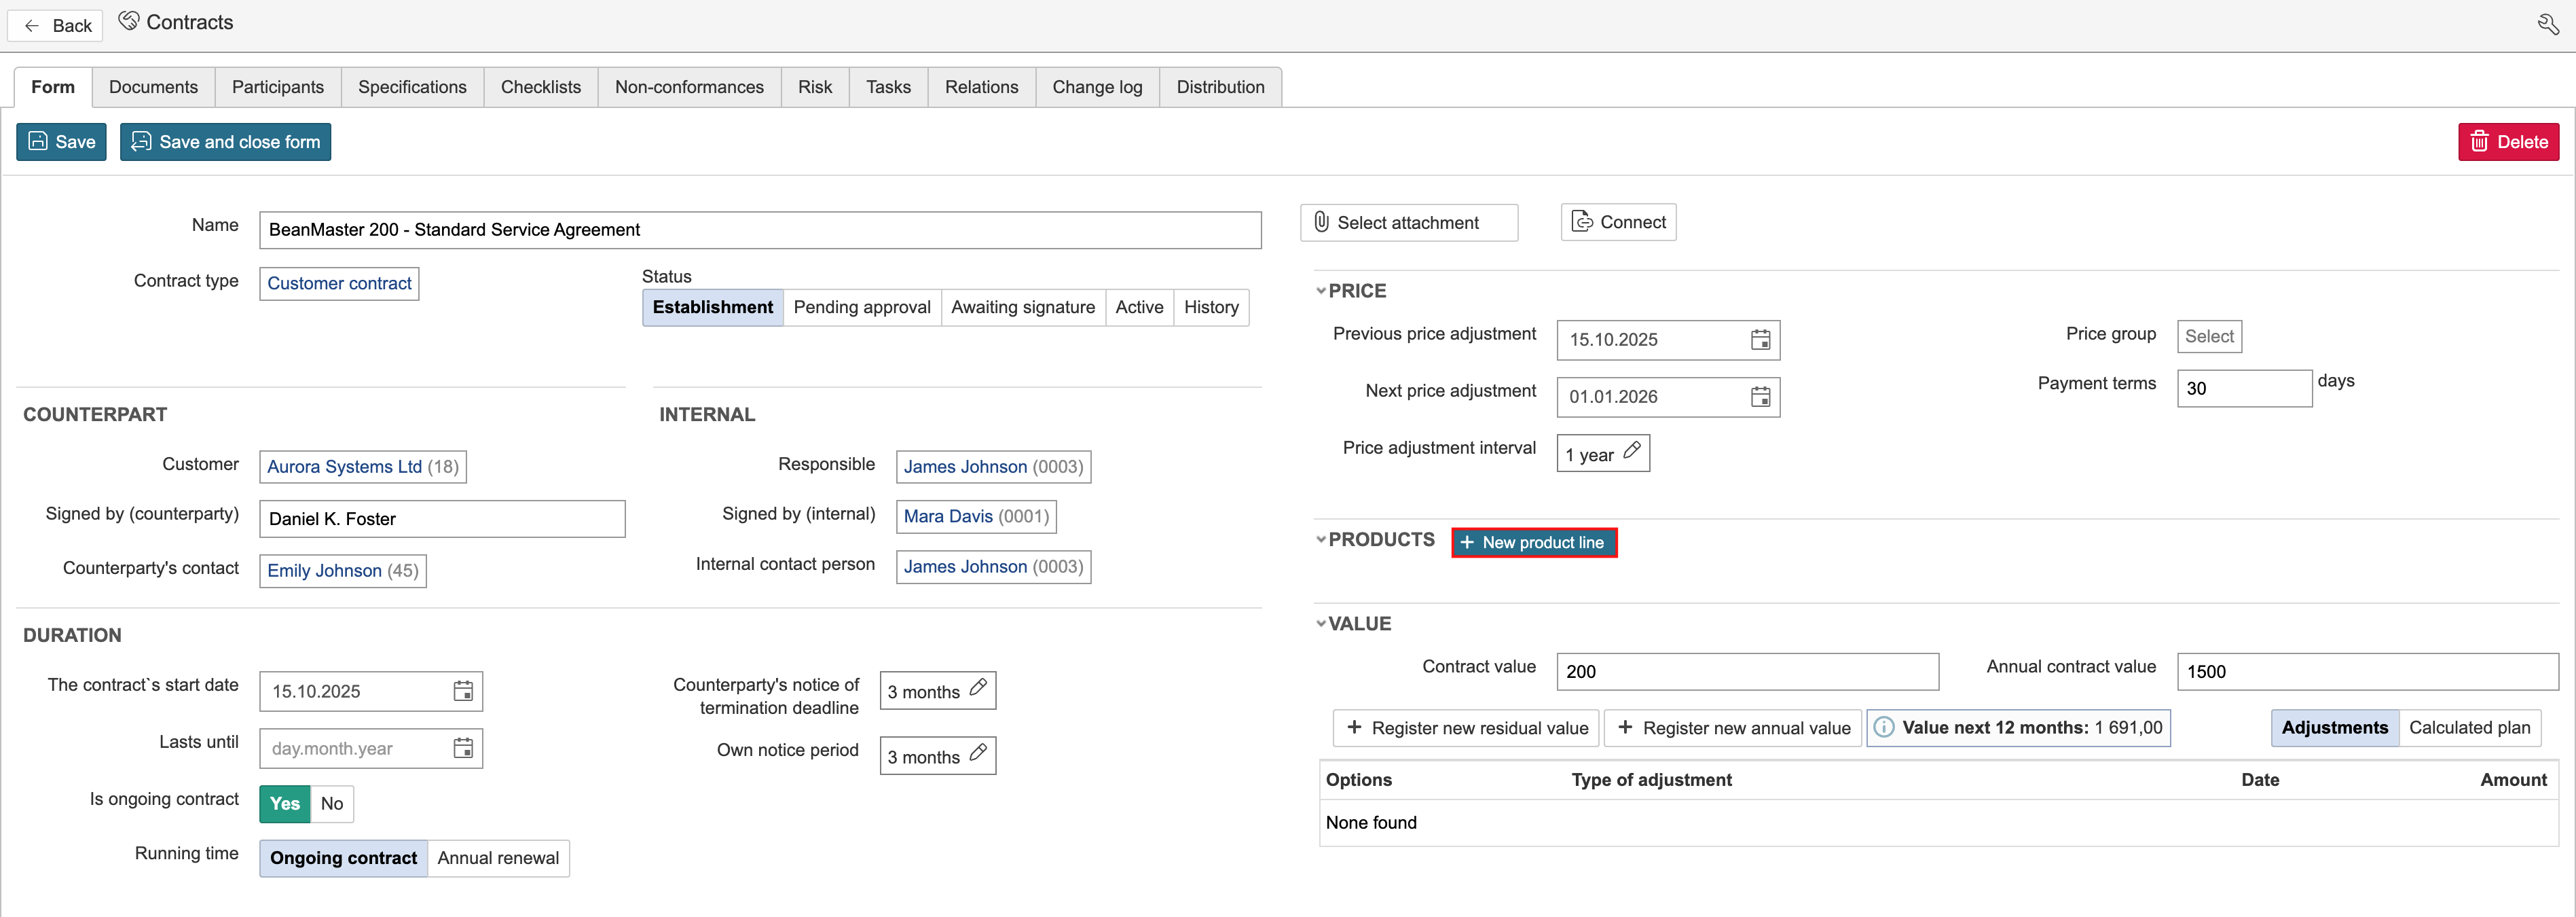This screenshot has height=917, width=2576.
Task: Edit Own notice period pencil icon
Action: pyautogui.click(x=978, y=753)
